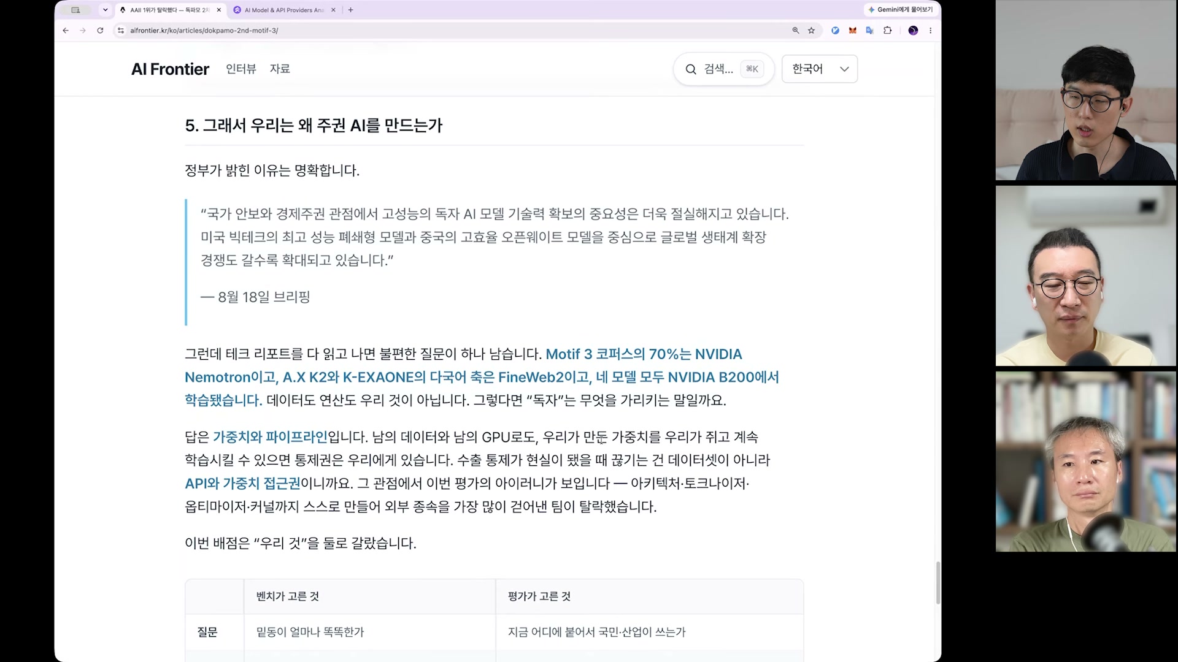1178x662 pixels.
Task: Switch to the AAII 1위가 탈락했다 tab
Action: click(x=170, y=10)
